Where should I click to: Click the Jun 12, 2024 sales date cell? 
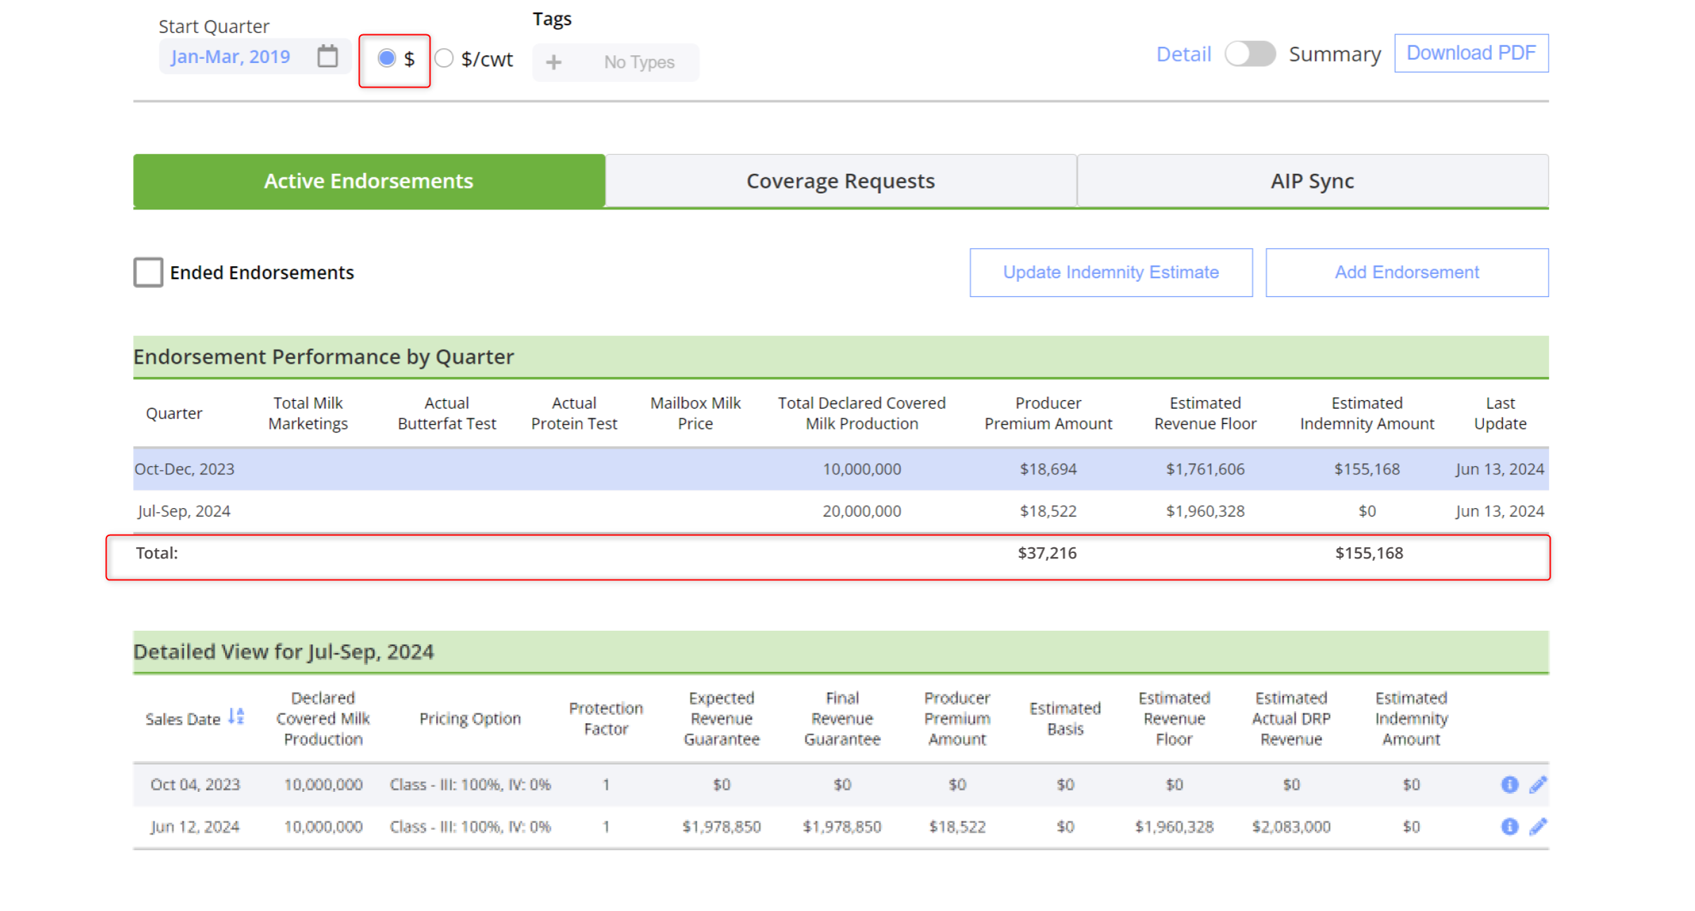click(195, 826)
